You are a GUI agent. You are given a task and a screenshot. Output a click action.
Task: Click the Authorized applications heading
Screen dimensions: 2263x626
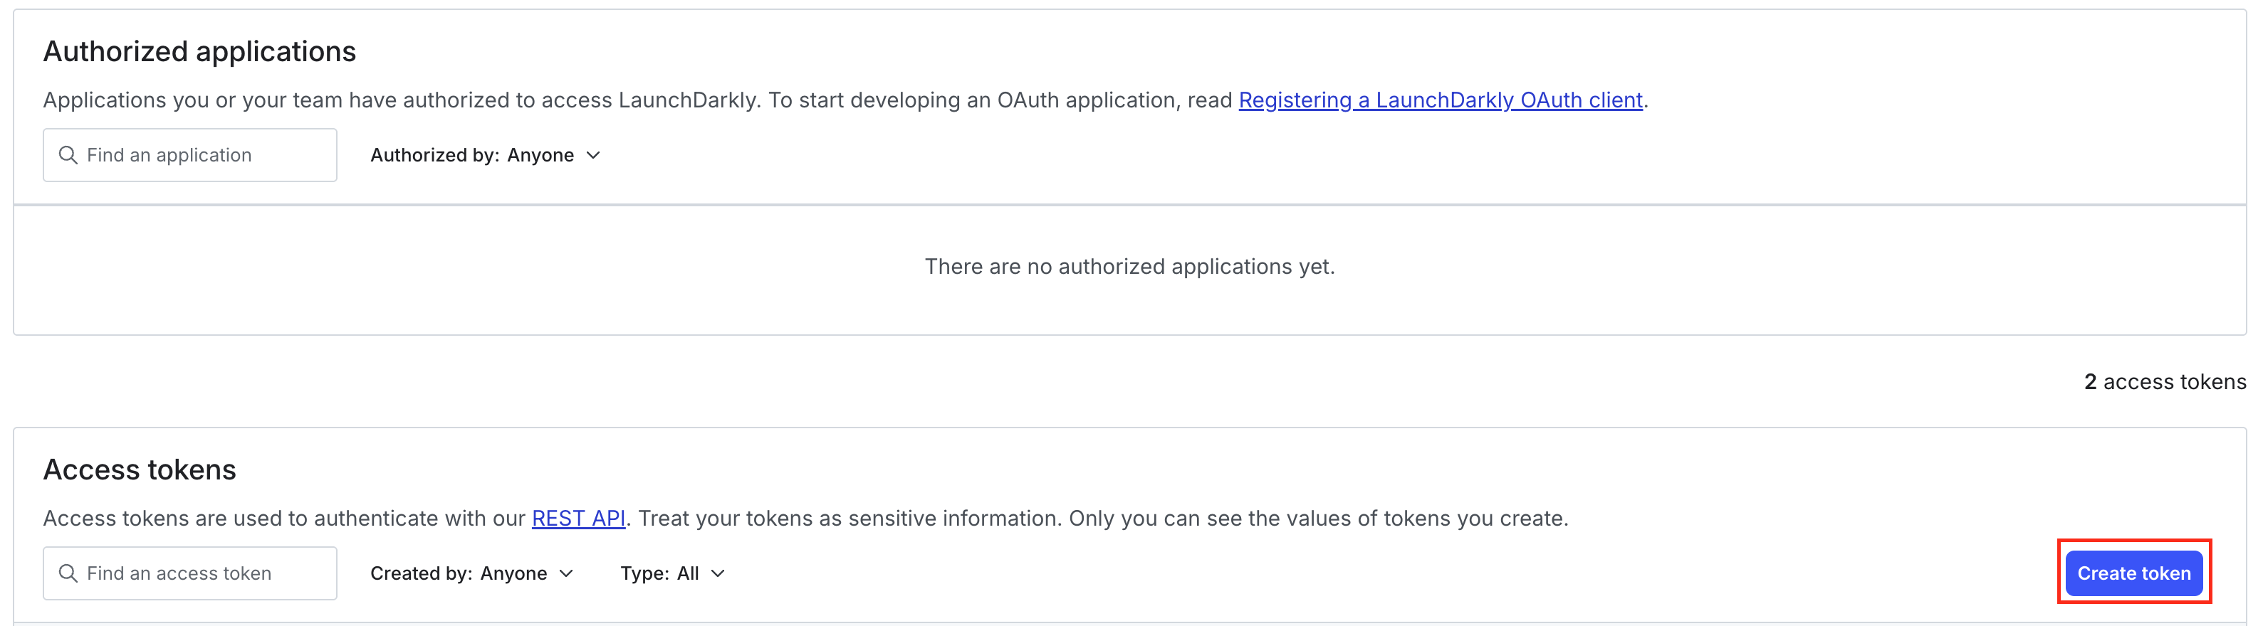[199, 52]
